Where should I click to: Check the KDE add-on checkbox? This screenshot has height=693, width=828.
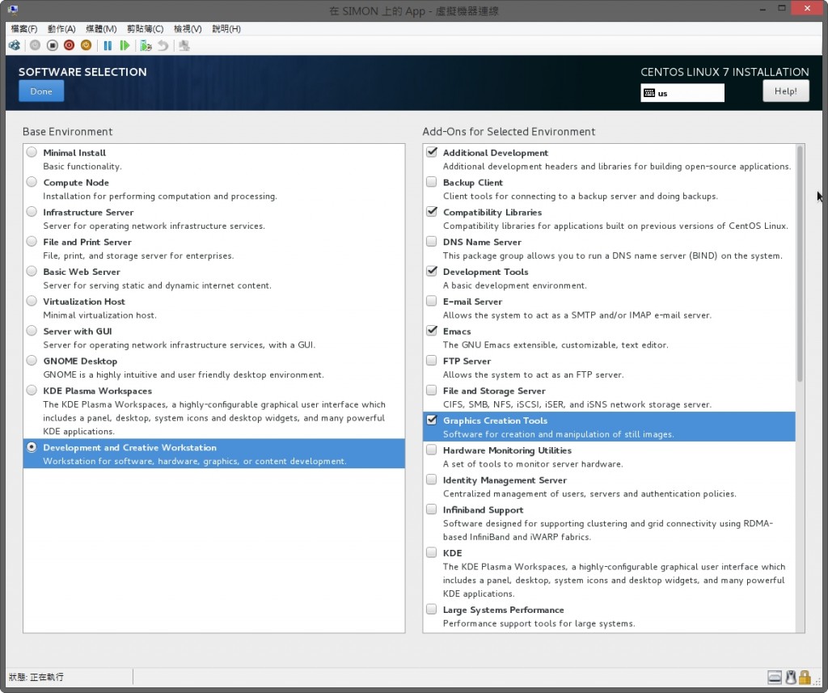pyautogui.click(x=432, y=552)
